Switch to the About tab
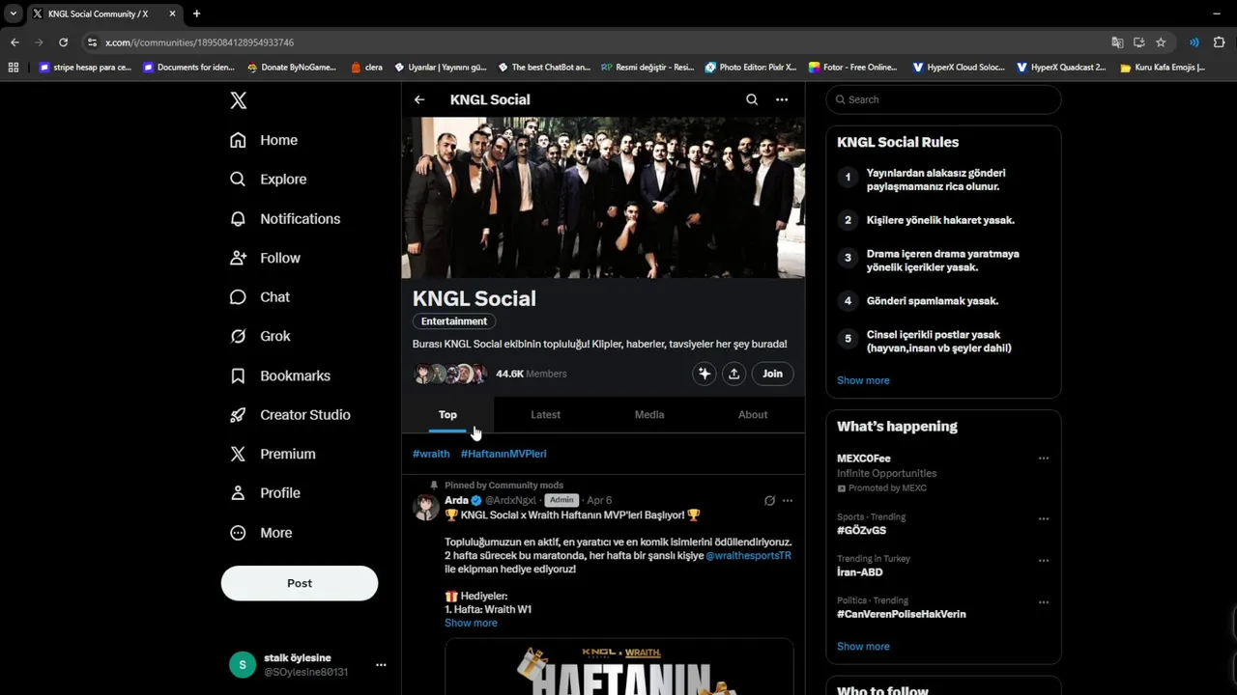This screenshot has height=695, width=1237. click(753, 414)
